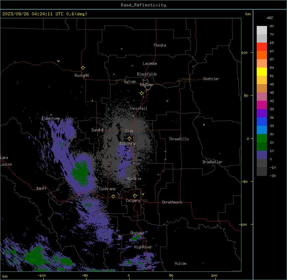
Task: Click the Base_Reflectivity title text
Action: coord(143,5)
